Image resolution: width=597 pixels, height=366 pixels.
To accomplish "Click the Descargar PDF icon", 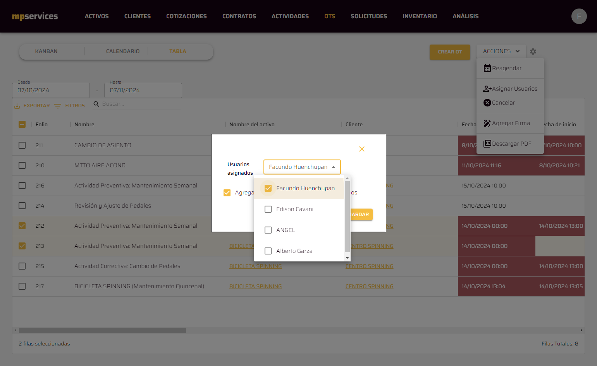I will (487, 144).
